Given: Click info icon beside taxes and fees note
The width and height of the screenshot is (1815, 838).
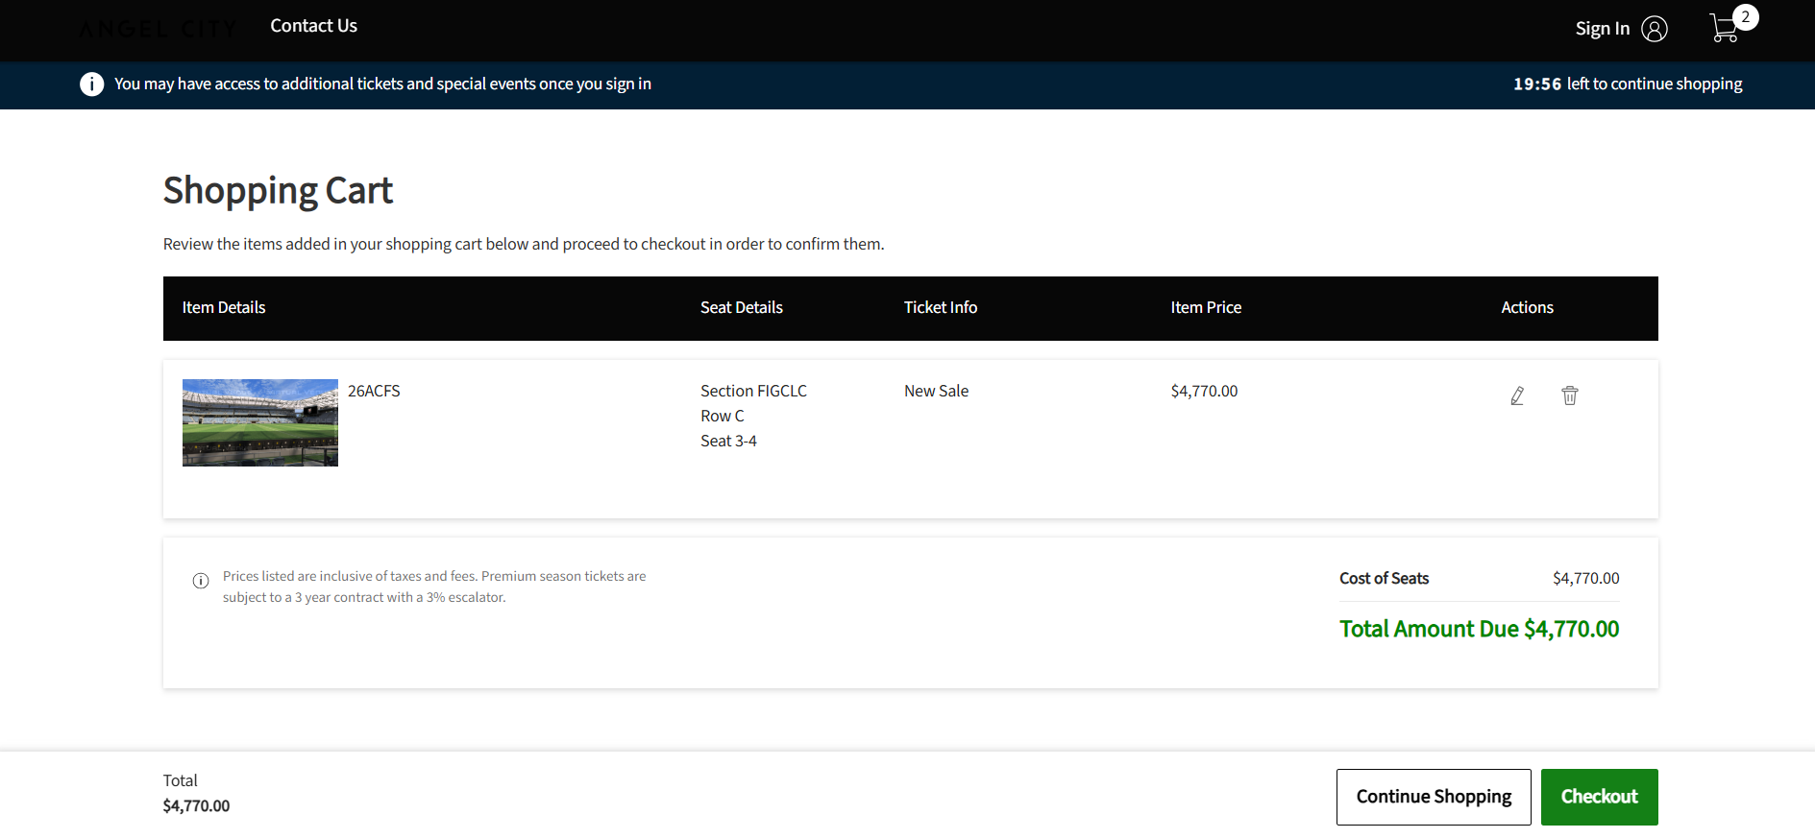Looking at the screenshot, I should click(201, 581).
